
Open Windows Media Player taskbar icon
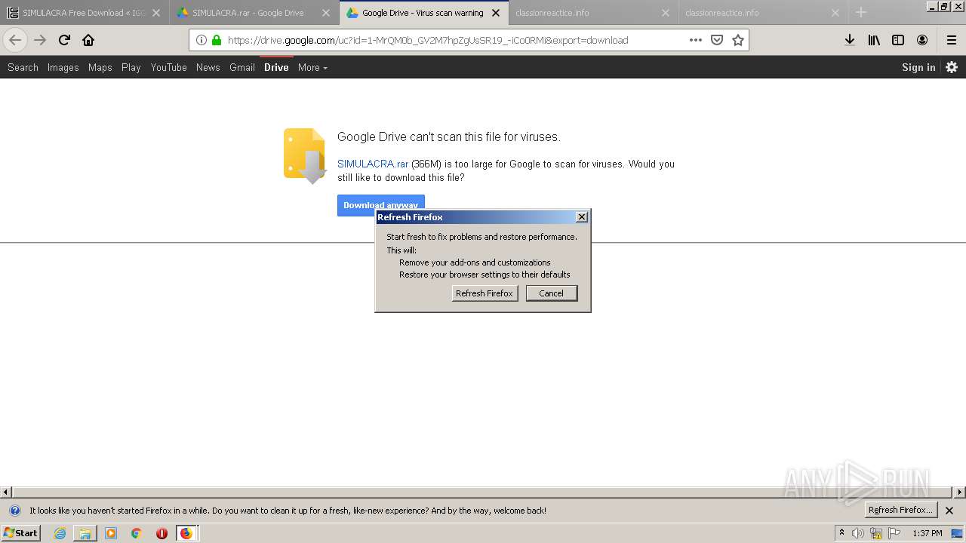(111, 533)
